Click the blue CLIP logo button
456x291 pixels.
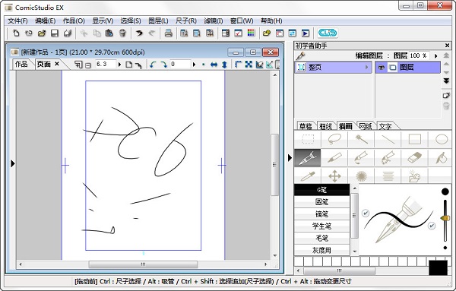[x=328, y=33]
